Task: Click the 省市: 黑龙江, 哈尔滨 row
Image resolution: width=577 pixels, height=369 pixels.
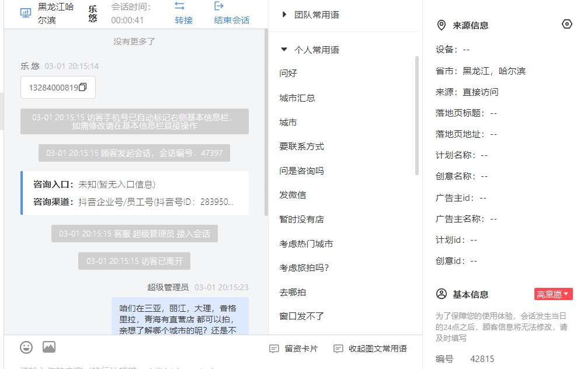Action: pyautogui.click(x=481, y=71)
